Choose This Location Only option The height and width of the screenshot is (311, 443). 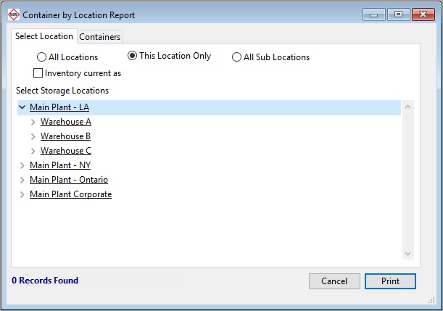(133, 56)
